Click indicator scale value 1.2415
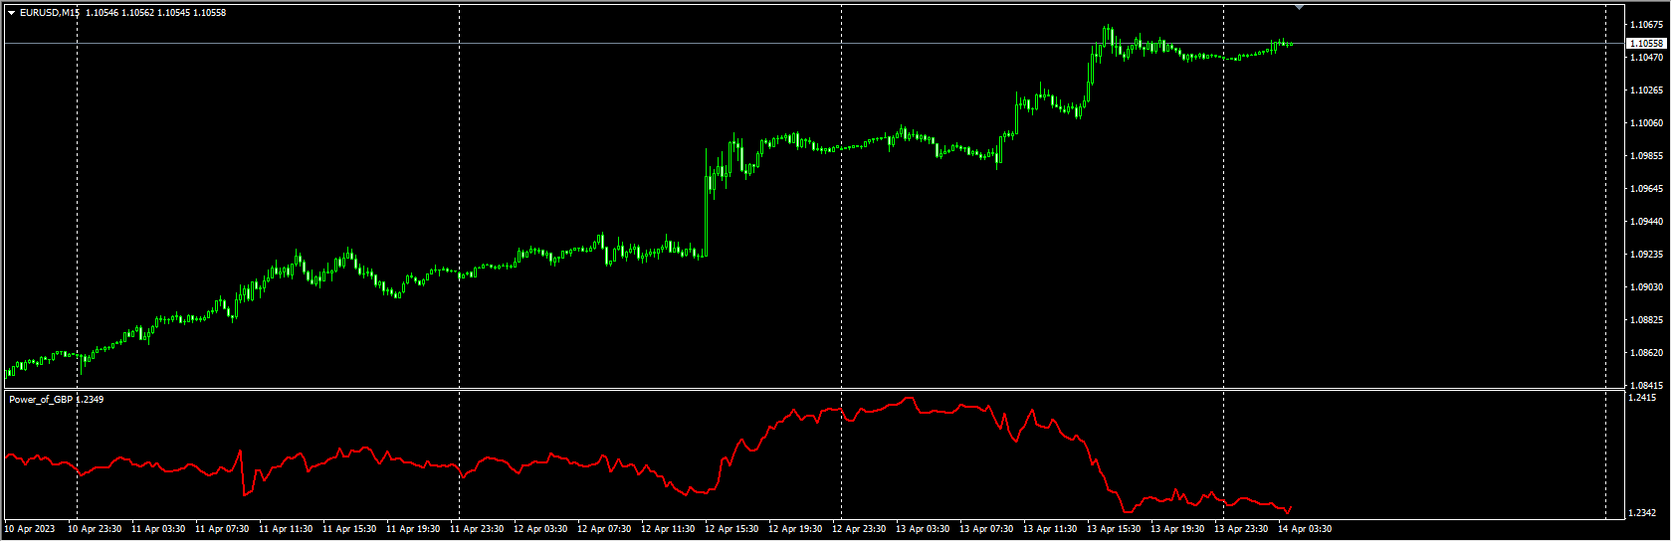Viewport: 1672px width, 542px height. [x=1644, y=398]
